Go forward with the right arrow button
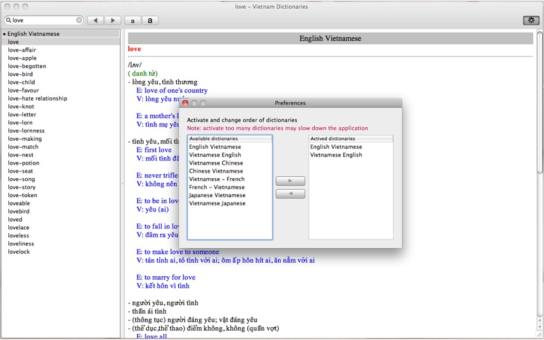Image resolution: width=544 pixels, height=340 pixels. pos(113,20)
